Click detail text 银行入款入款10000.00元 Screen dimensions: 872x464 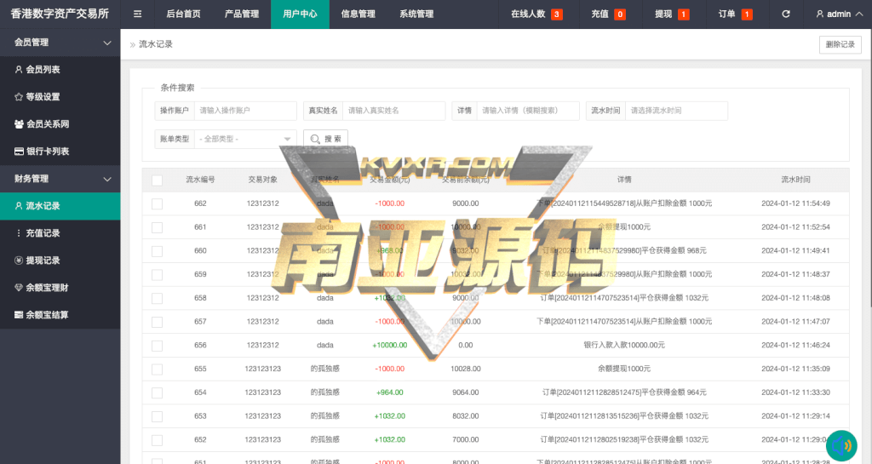point(624,345)
